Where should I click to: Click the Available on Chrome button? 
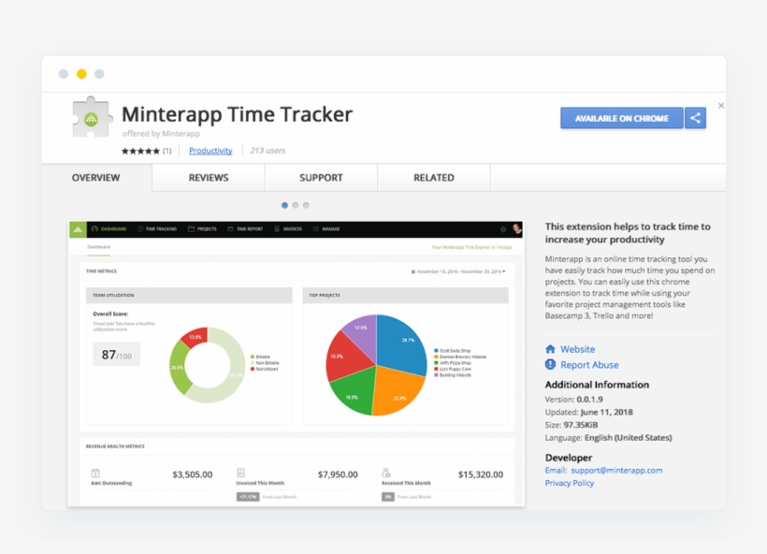click(622, 118)
